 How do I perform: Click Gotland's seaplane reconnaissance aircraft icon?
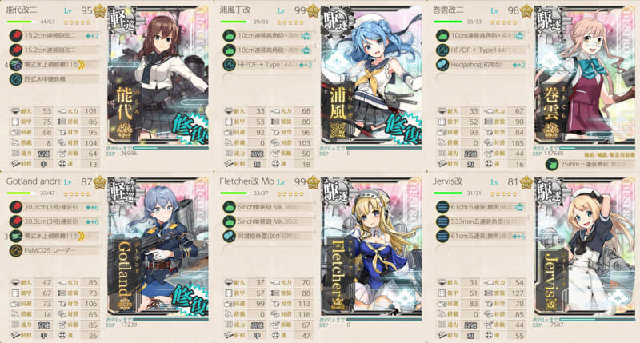click(x=15, y=236)
